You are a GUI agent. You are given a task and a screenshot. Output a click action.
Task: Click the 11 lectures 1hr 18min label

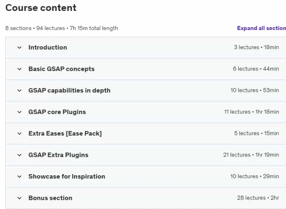[x=252, y=112]
